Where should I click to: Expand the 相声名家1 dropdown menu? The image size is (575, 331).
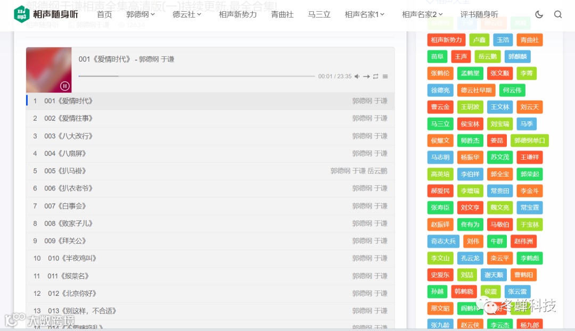[365, 14]
